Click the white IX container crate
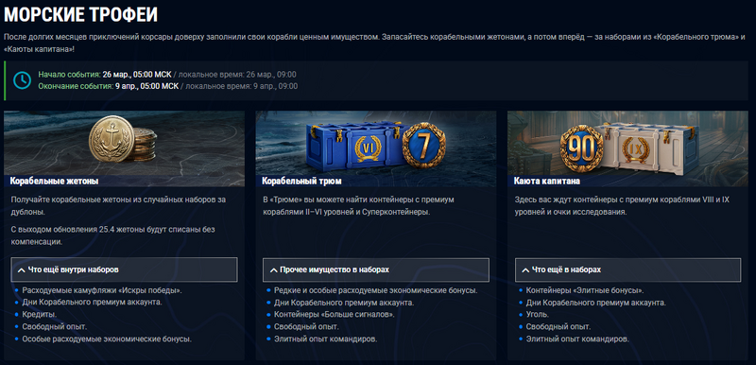This screenshot has height=365, width=756. (x=641, y=148)
